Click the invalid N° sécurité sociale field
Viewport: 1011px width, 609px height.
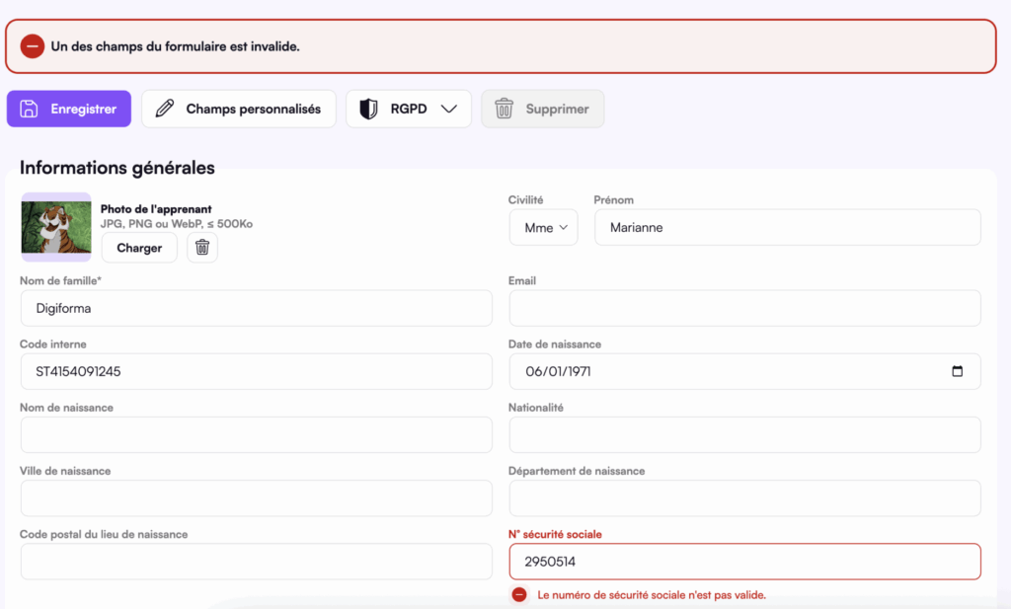tap(744, 561)
